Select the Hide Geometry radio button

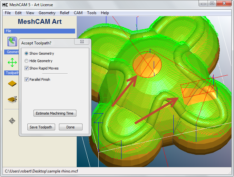click(x=26, y=61)
